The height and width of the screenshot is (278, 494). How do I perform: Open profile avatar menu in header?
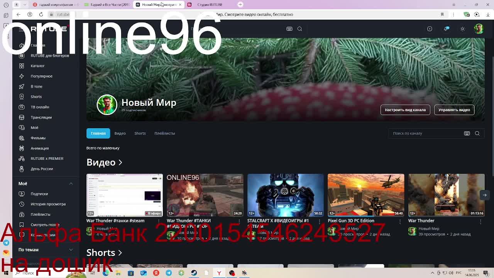tap(479, 29)
